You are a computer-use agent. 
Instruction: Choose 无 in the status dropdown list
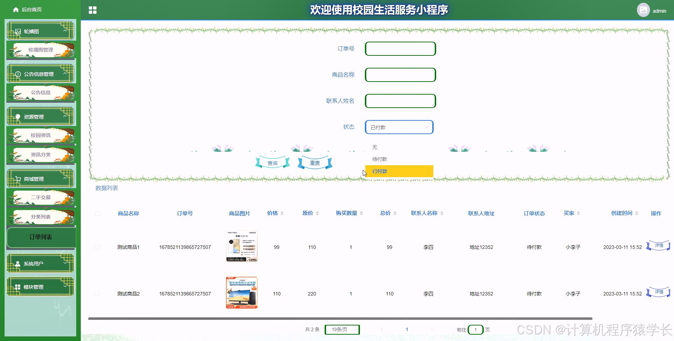coord(399,147)
